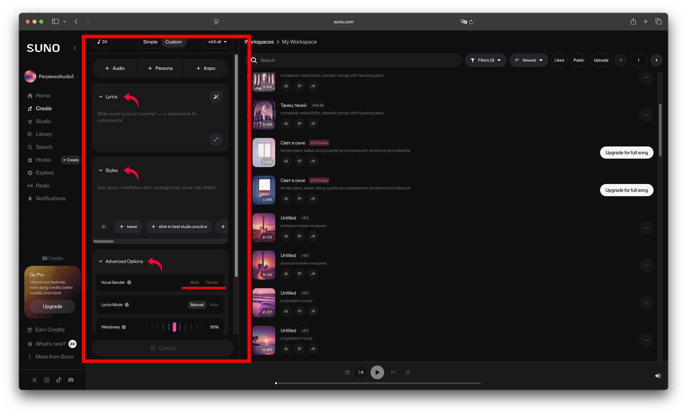Open the Discord icon in sidebar footer

click(71, 380)
